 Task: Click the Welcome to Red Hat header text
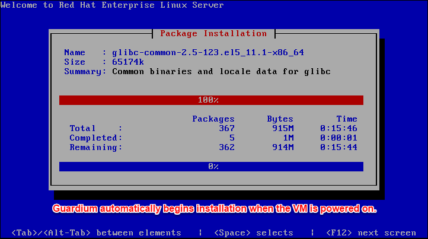[x=112, y=5]
